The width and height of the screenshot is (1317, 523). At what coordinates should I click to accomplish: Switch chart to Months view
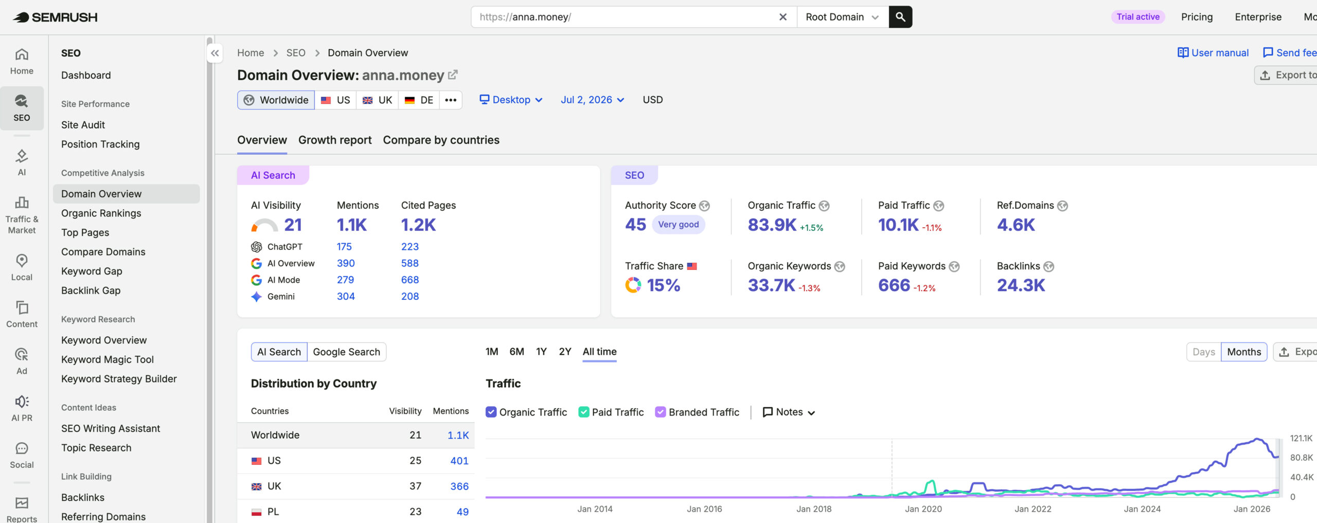(1244, 352)
